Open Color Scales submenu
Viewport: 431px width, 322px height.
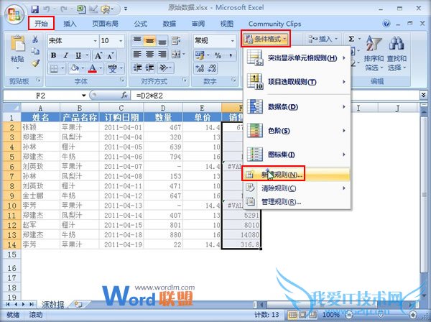click(297, 131)
